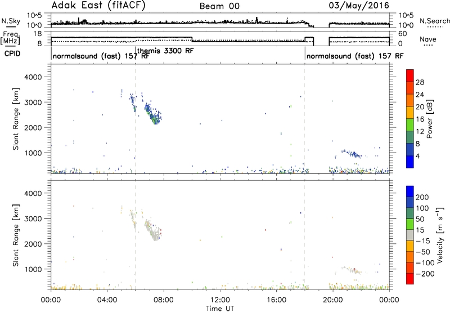The width and height of the screenshot is (450, 312).
Task: Click the '28' label on the Power colorbar
Action: click(x=420, y=82)
